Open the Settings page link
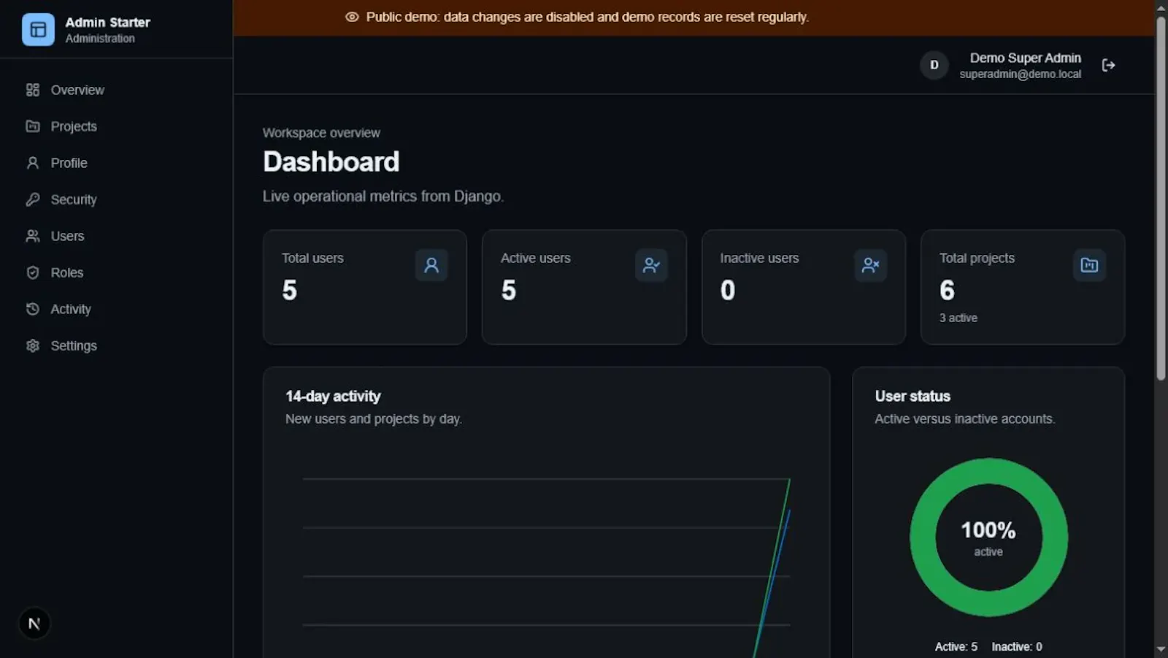Viewport: 1168px width, 658px height. (116, 345)
